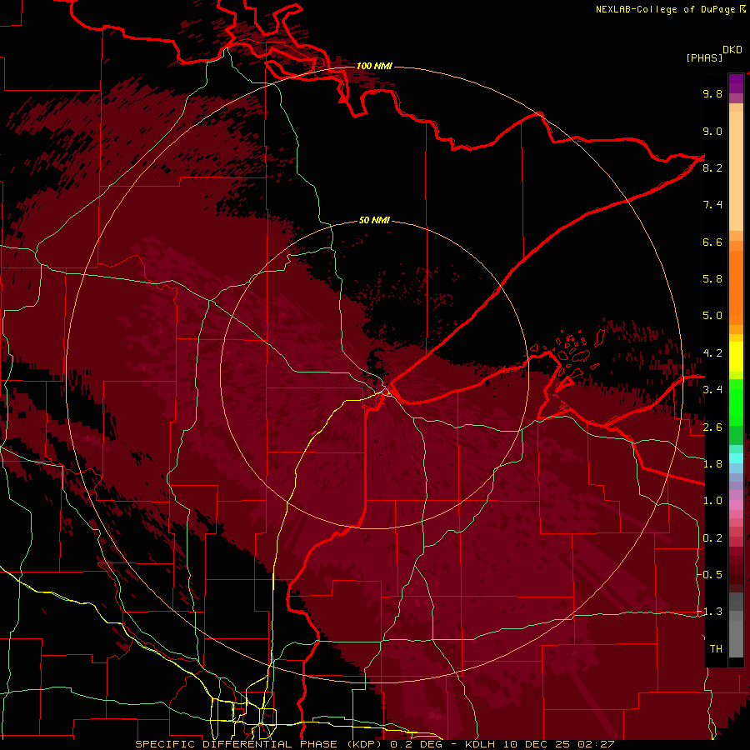Click the 5.0 scale value
This screenshot has height=750, width=750.
tap(712, 316)
